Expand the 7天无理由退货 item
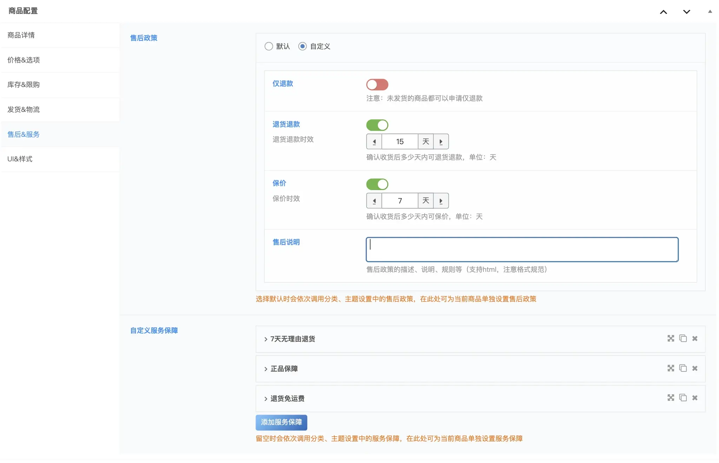The height and width of the screenshot is (463, 719). click(293, 339)
